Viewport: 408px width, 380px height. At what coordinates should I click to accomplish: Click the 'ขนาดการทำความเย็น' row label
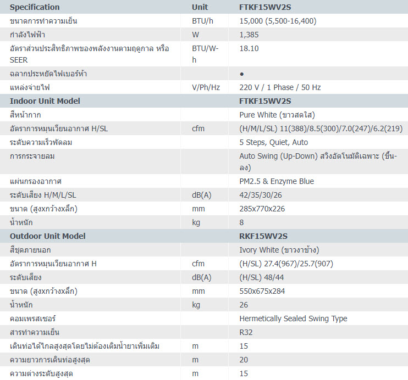[x=43, y=21]
